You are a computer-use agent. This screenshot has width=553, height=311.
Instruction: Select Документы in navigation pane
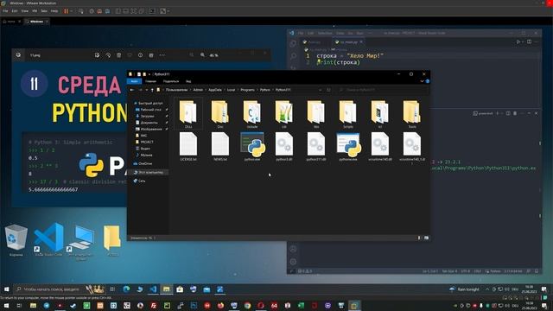tap(149, 123)
